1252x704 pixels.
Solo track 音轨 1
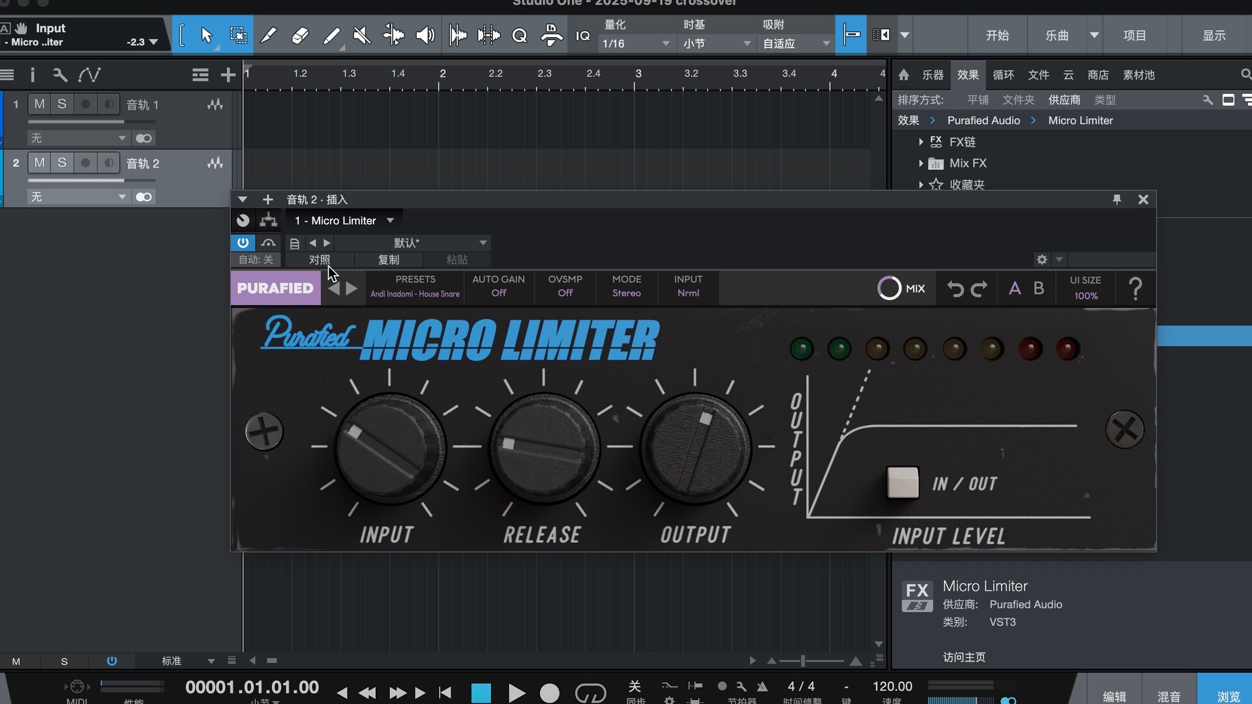[x=62, y=104]
